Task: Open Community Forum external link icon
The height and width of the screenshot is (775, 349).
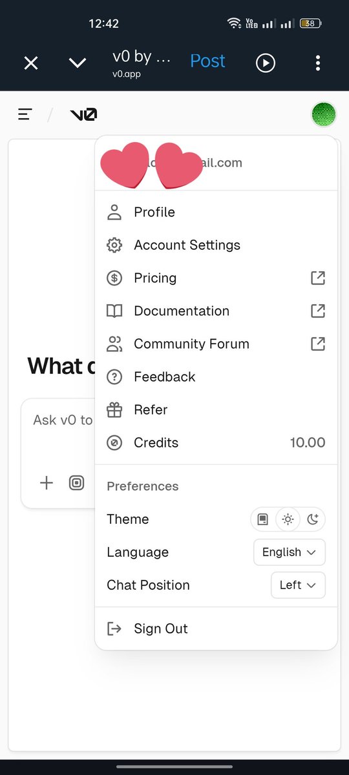Action: [318, 344]
